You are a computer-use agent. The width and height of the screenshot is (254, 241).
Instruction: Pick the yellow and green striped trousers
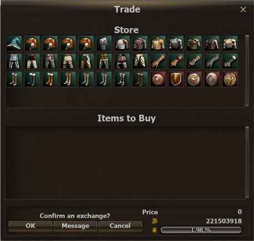click(x=104, y=61)
